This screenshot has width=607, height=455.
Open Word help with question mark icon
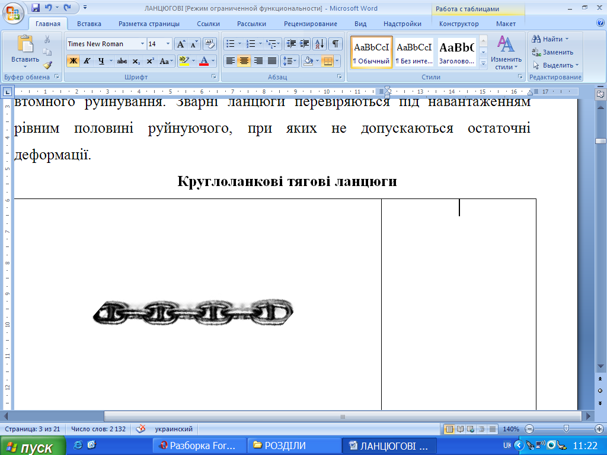(x=600, y=23)
